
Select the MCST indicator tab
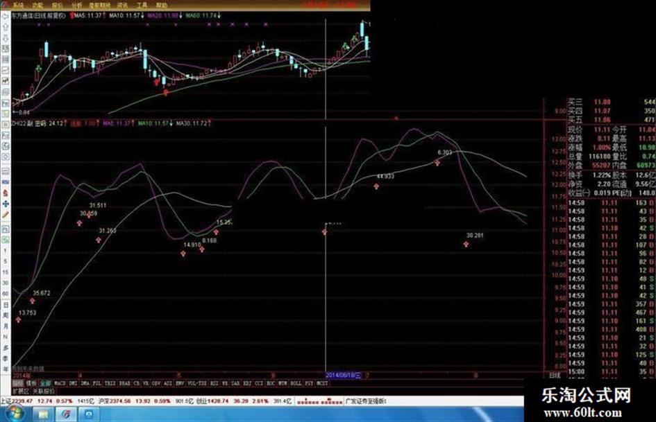point(322,383)
